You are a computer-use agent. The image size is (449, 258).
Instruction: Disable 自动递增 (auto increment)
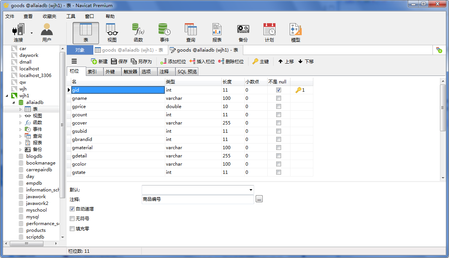[72, 209]
